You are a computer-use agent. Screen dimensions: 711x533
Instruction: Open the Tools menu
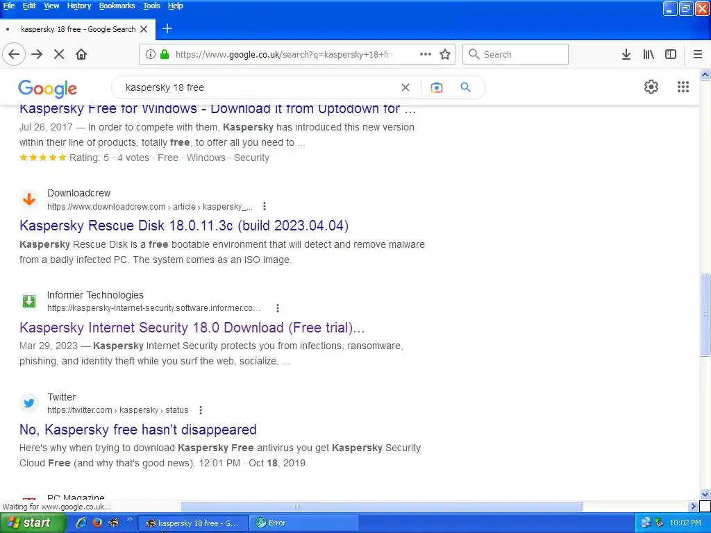151,6
